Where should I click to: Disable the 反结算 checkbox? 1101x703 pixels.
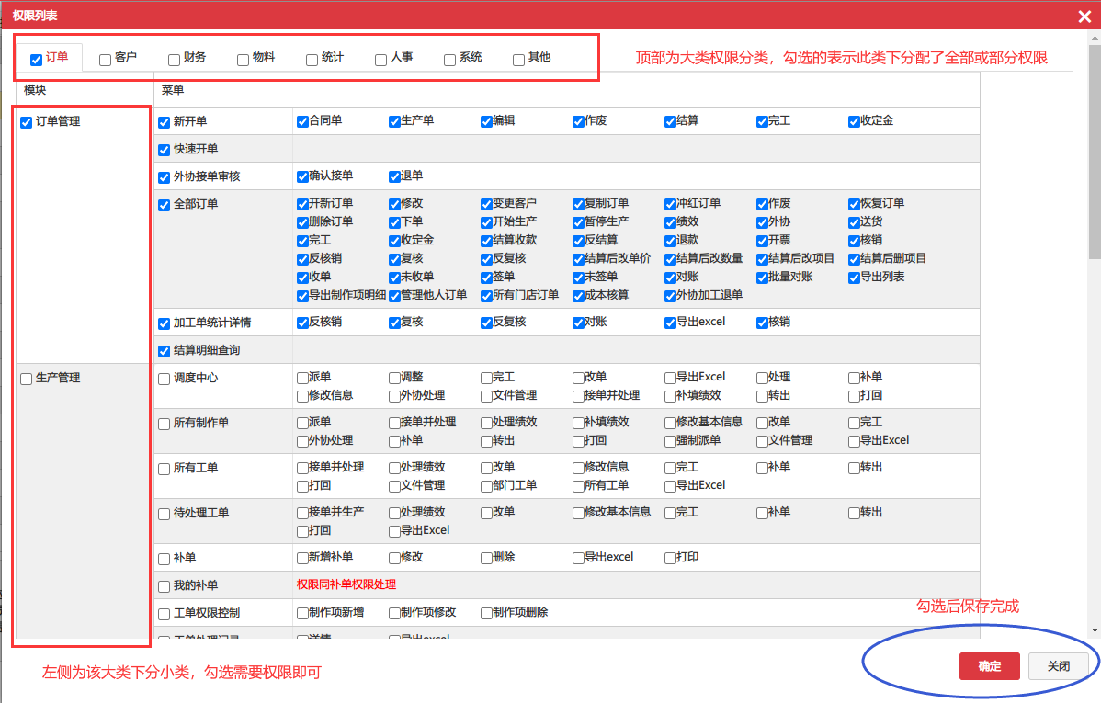pyautogui.click(x=579, y=242)
